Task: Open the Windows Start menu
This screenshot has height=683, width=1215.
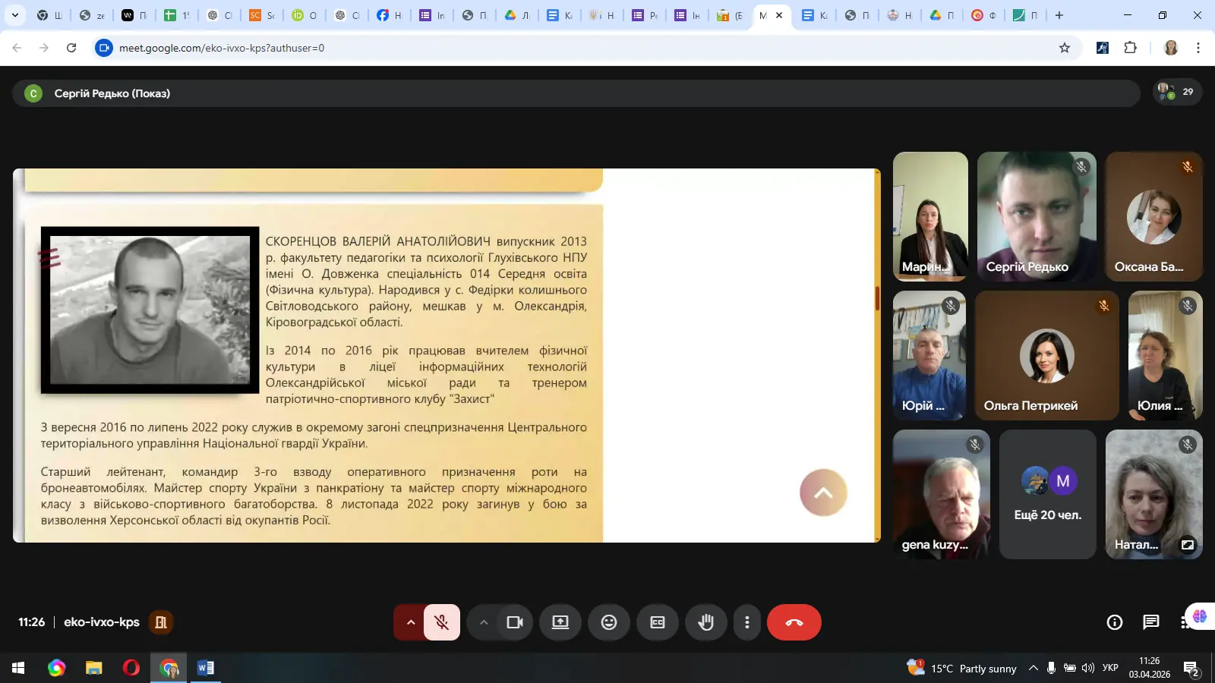Action: coord(18,668)
